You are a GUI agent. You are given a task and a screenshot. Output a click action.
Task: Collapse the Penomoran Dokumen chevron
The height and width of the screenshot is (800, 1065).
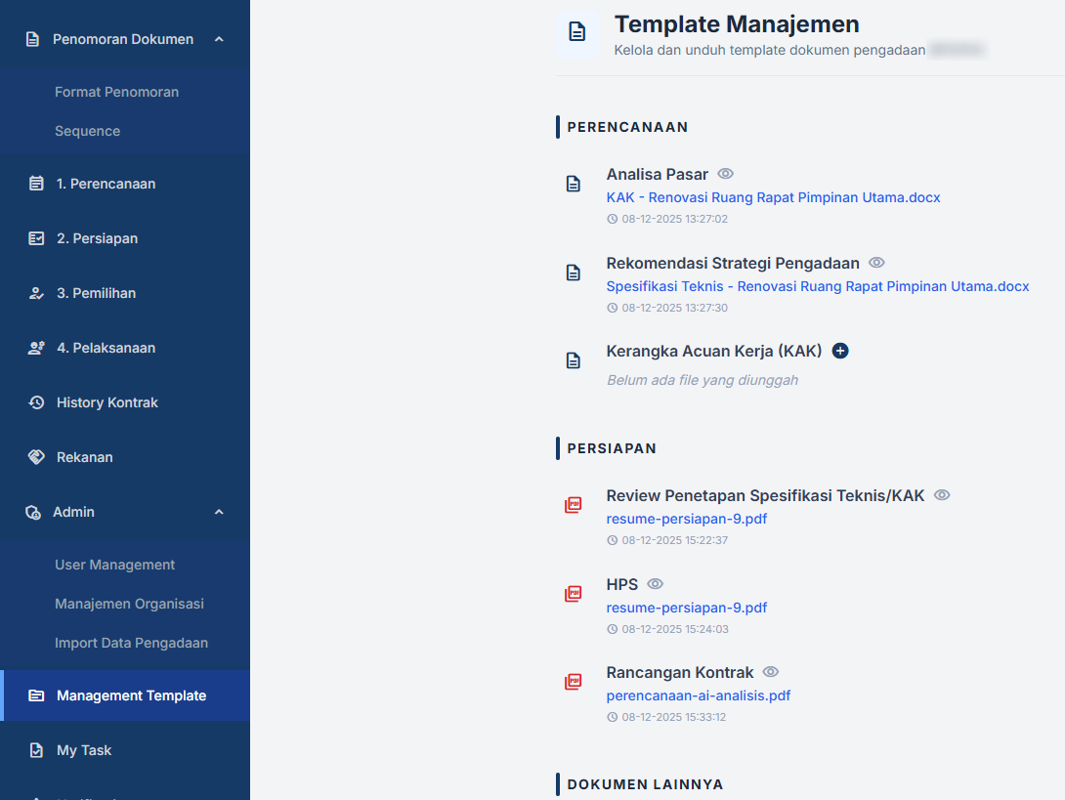point(219,39)
